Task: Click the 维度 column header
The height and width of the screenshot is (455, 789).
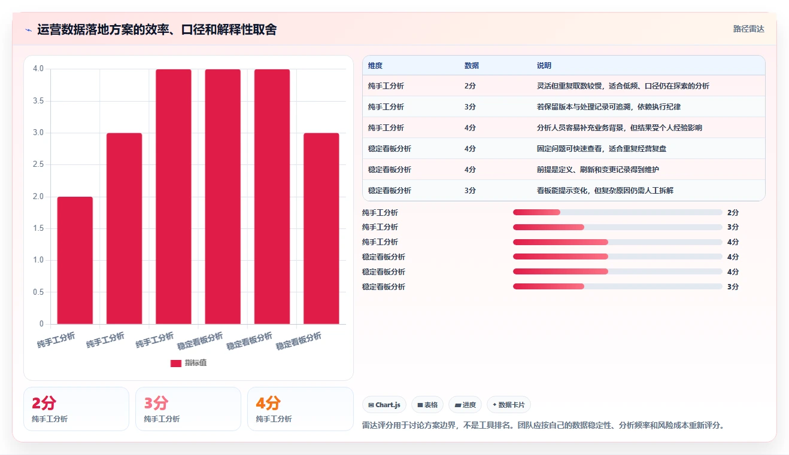Action: [x=375, y=66]
